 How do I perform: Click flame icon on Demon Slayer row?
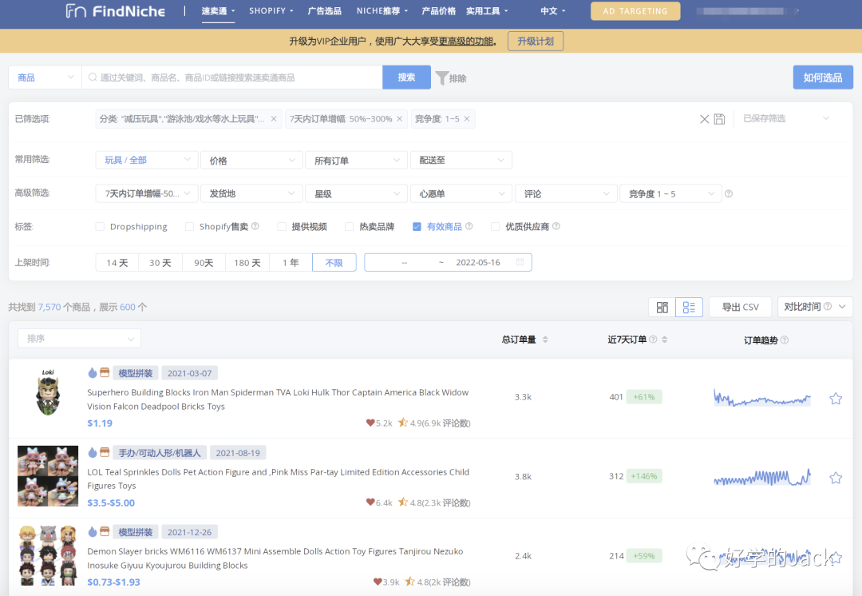(93, 532)
